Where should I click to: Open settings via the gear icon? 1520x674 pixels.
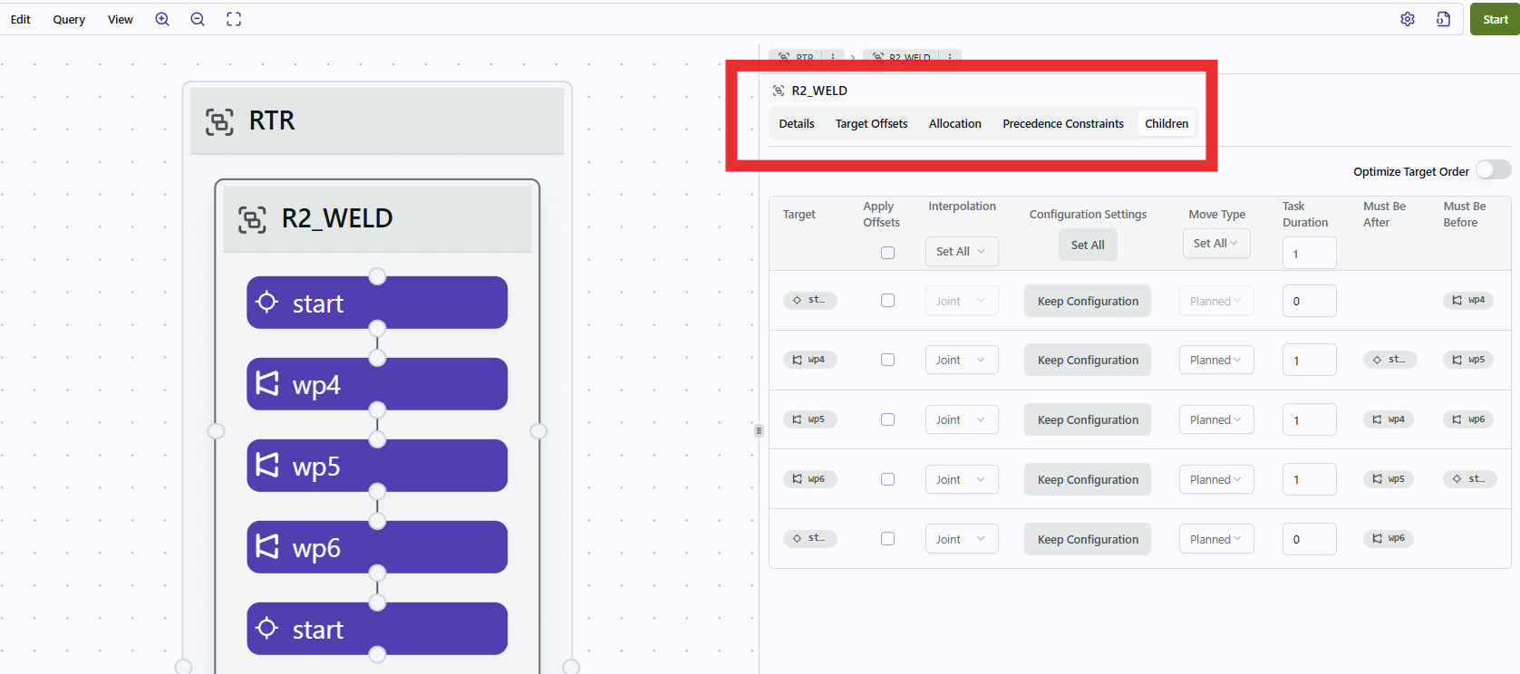coord(1407,19)
